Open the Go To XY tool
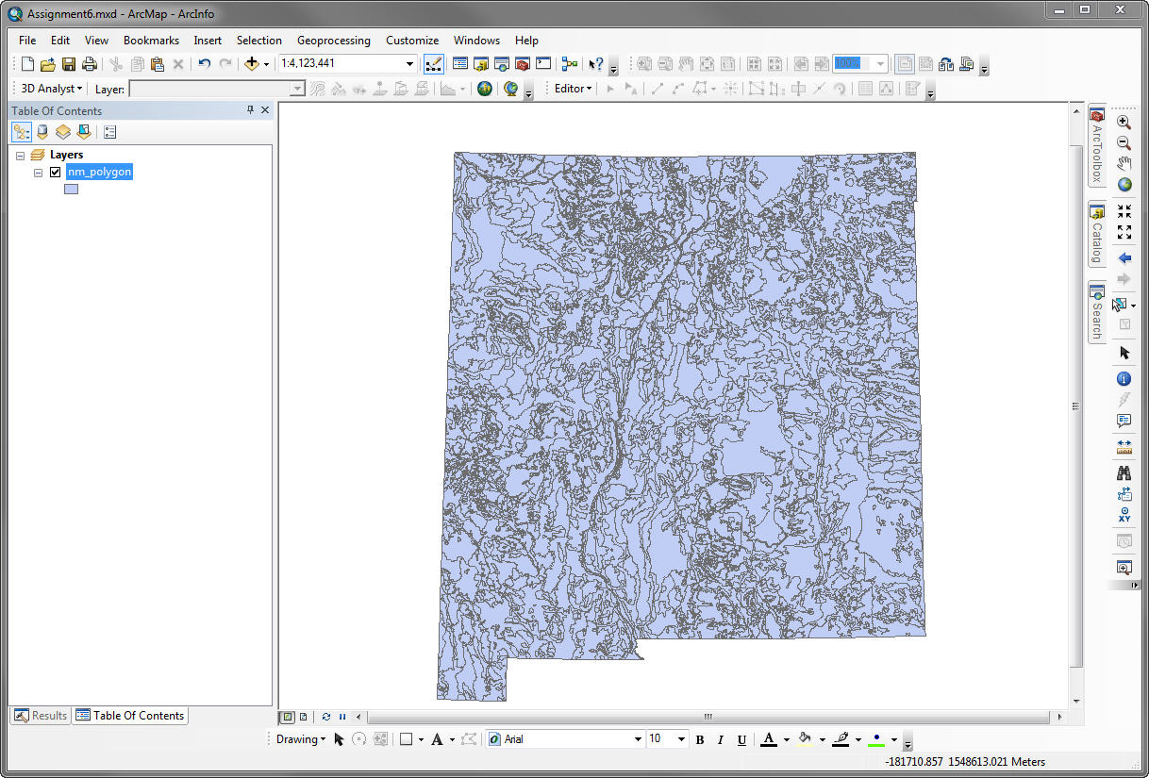Viewport: 1149px width, 778px height. 1124,515
